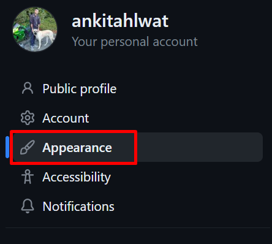Go to the Account settings label
Viewport: 272px width, 244px height.
[66, 118]
